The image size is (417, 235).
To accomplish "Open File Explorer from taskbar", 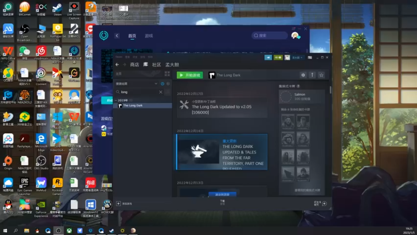I will coord(27,230).
